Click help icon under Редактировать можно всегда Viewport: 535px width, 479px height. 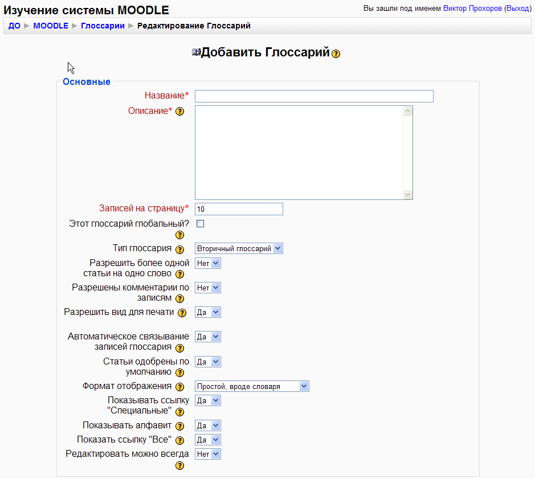coord(180,466)
